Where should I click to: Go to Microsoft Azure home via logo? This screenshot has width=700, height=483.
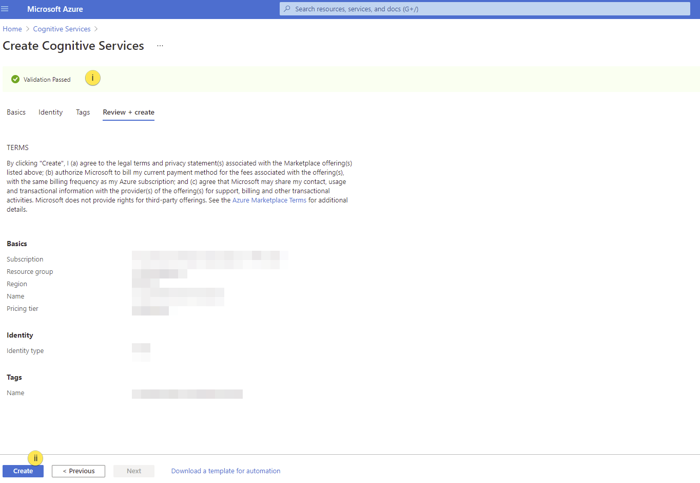click(55, 9)
